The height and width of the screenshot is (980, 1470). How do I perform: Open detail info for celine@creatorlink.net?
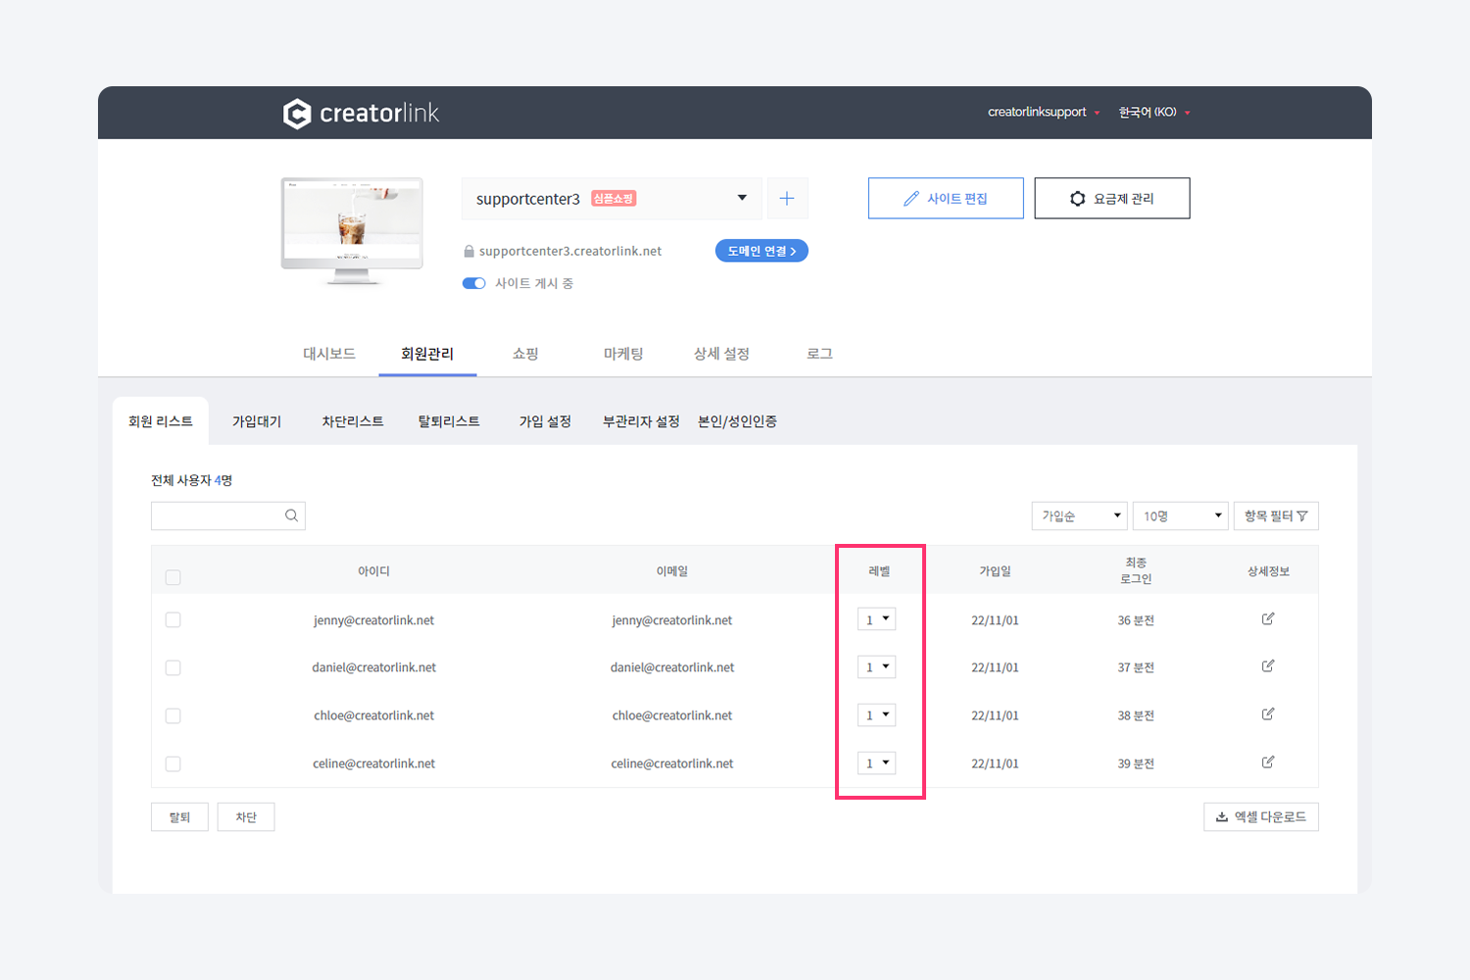[x=1268, y=762]
